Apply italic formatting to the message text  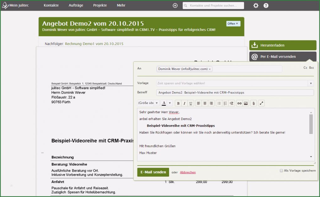pos(184,103)
